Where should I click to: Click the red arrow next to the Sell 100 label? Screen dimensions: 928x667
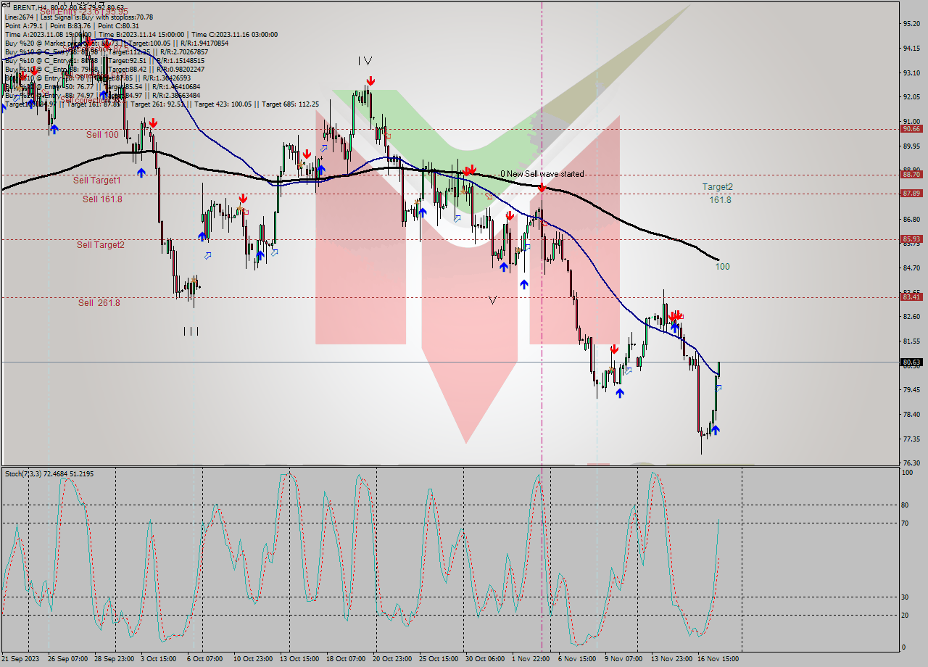click(x=153, y=124)
